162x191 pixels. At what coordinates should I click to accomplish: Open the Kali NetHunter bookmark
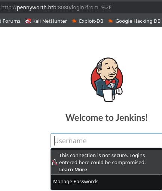pyautogui.click(x=46, y=21)
